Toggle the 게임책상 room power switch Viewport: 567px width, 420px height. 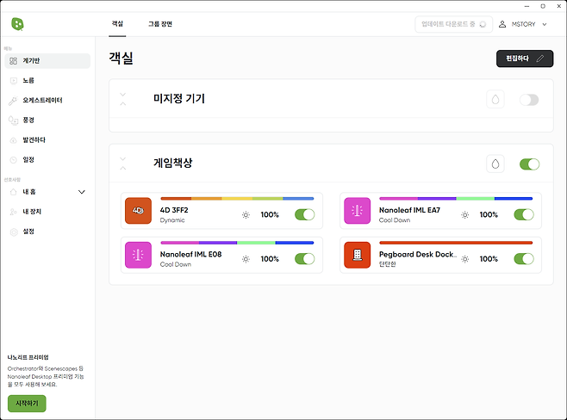(529, 164)
